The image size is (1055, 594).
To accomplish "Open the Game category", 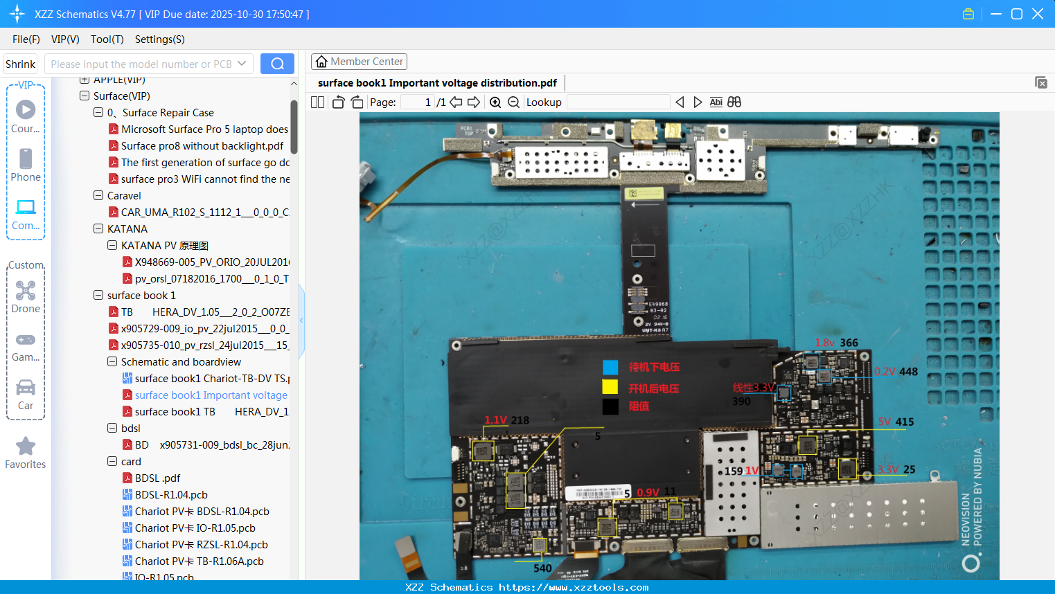I will (x=26, y=346).
